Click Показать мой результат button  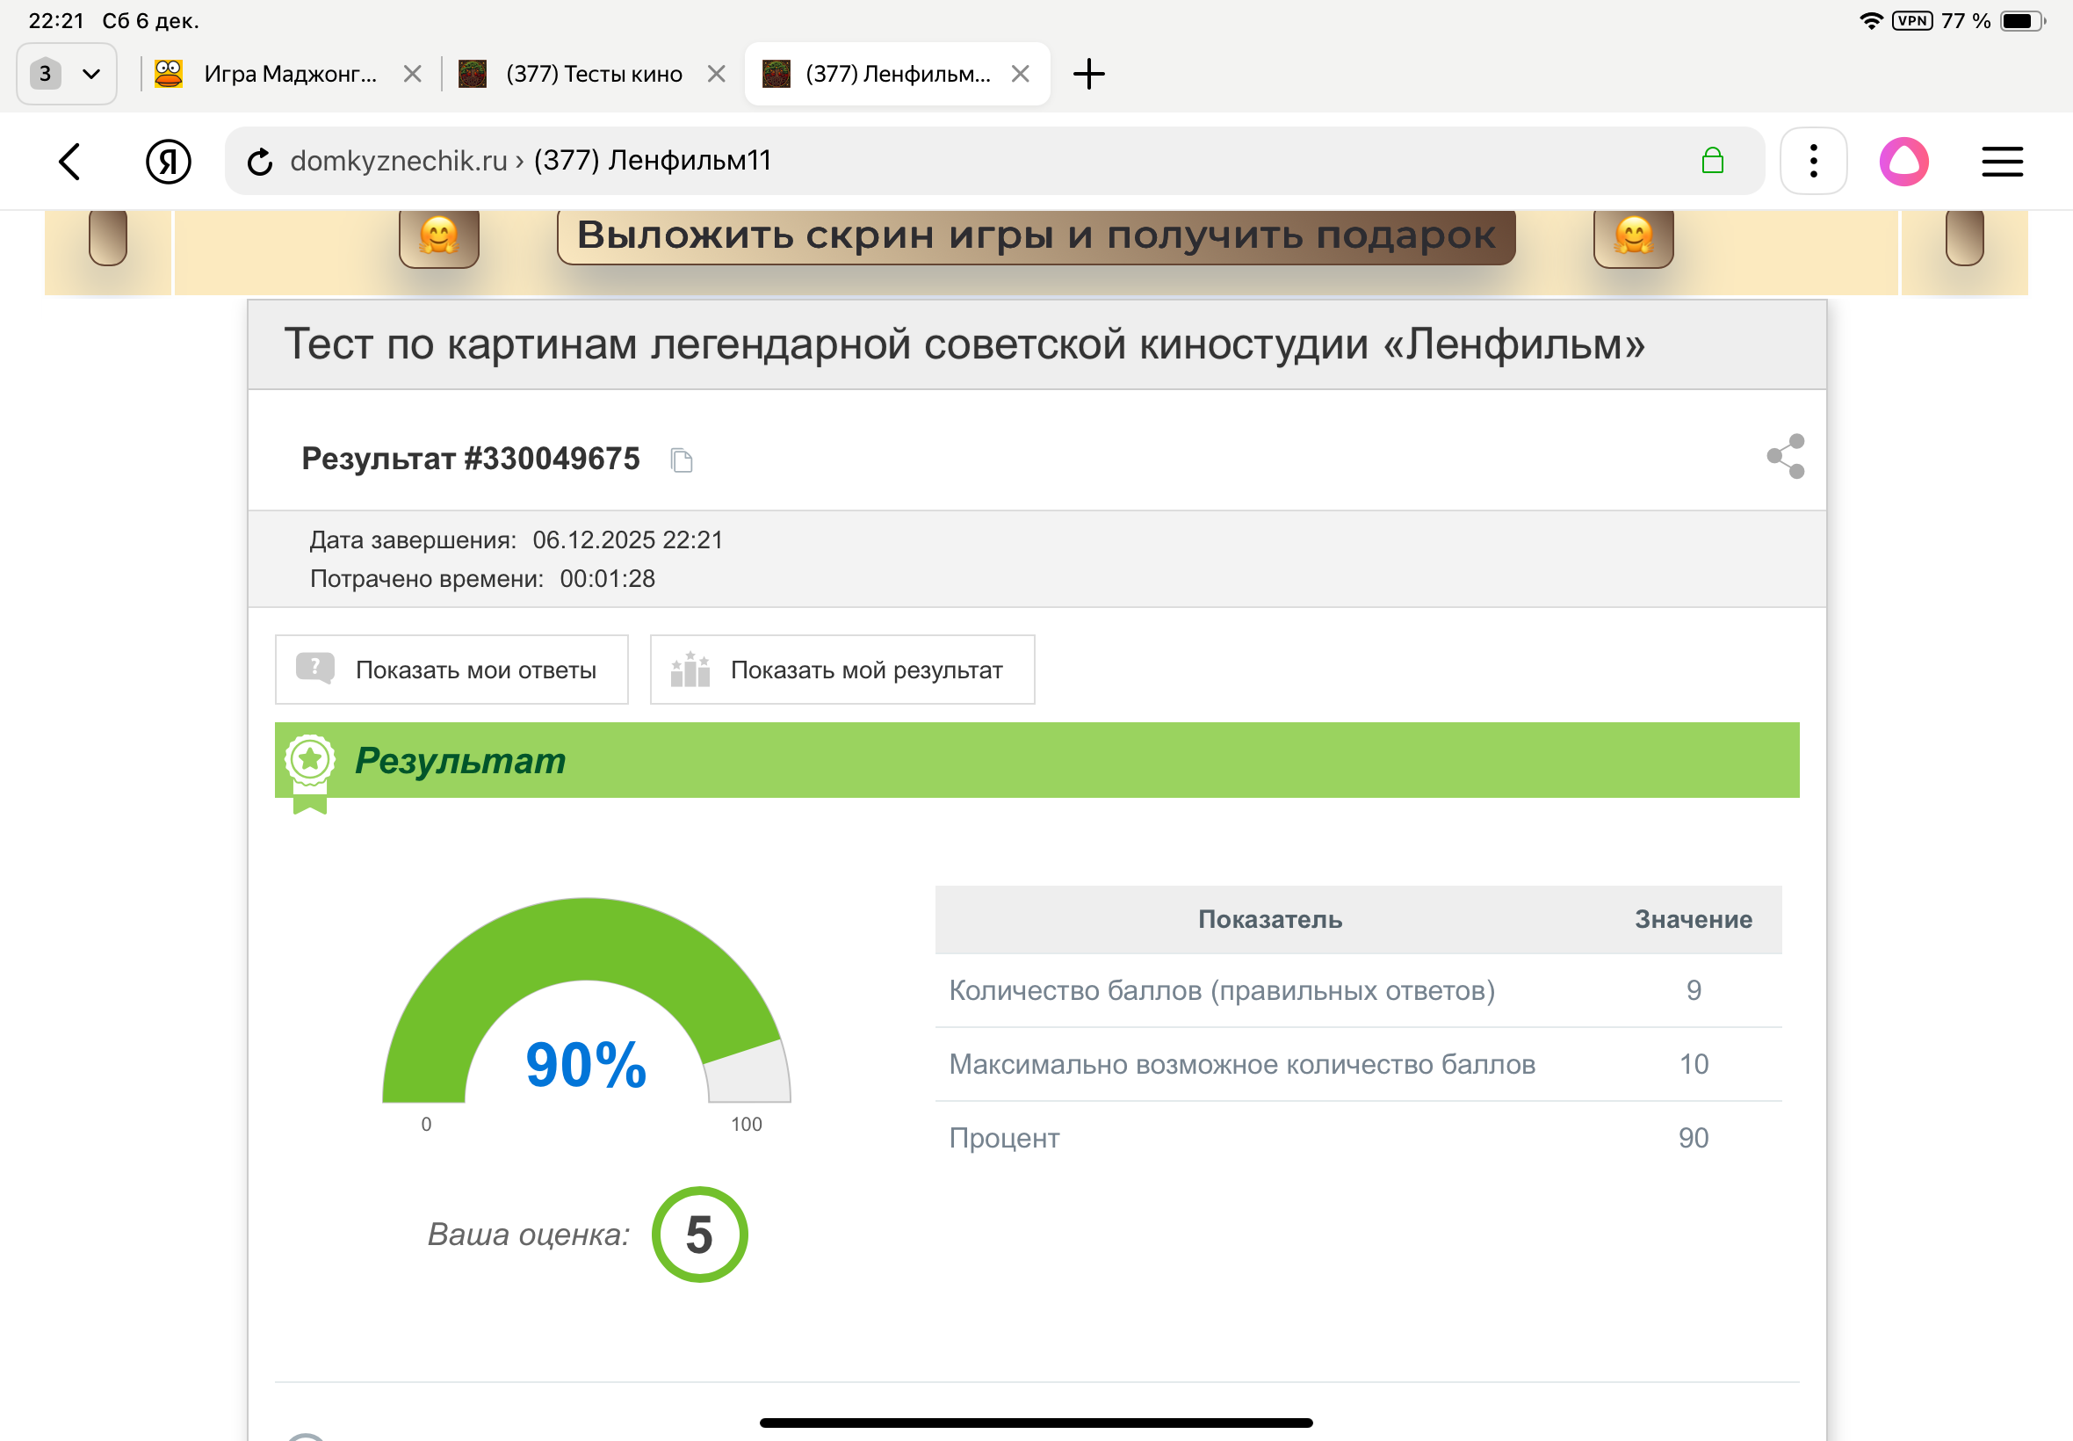pyautogui.click(x=842, y=670)
